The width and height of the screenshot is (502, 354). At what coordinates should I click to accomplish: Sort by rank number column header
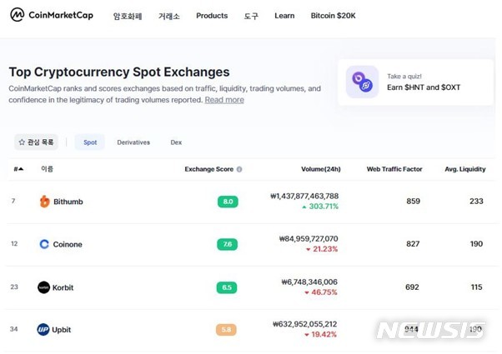click(18, 169)
